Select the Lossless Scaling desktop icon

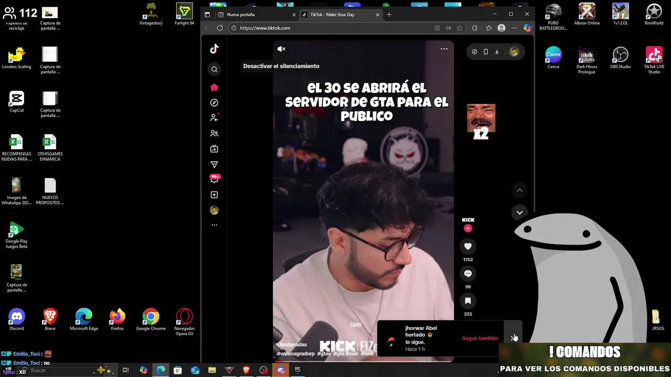[x=17, y=58]
